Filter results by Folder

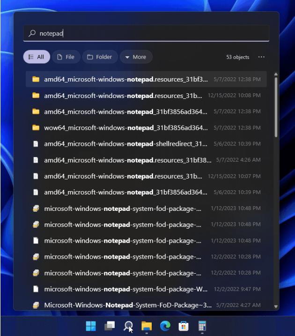tap(100, 57)
